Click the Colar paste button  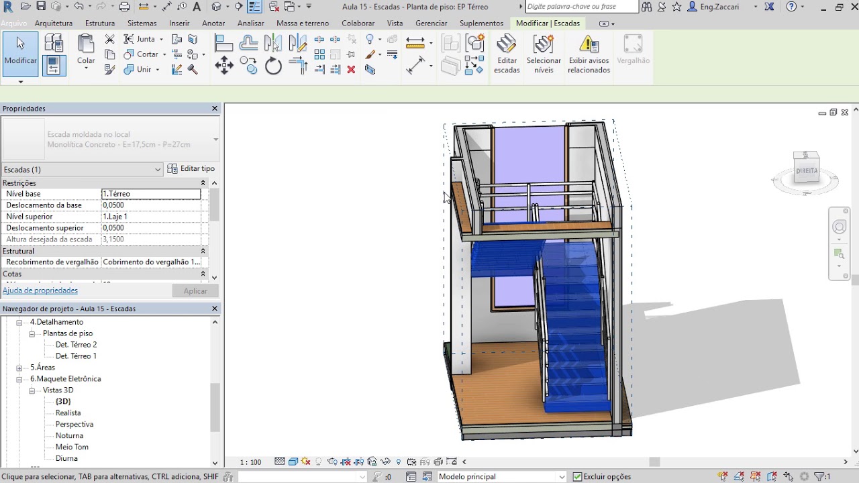tap(86, 50)
